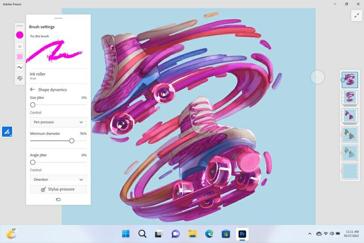
Task: Open File Explorer from taskbar
Action: pos(192,234)
